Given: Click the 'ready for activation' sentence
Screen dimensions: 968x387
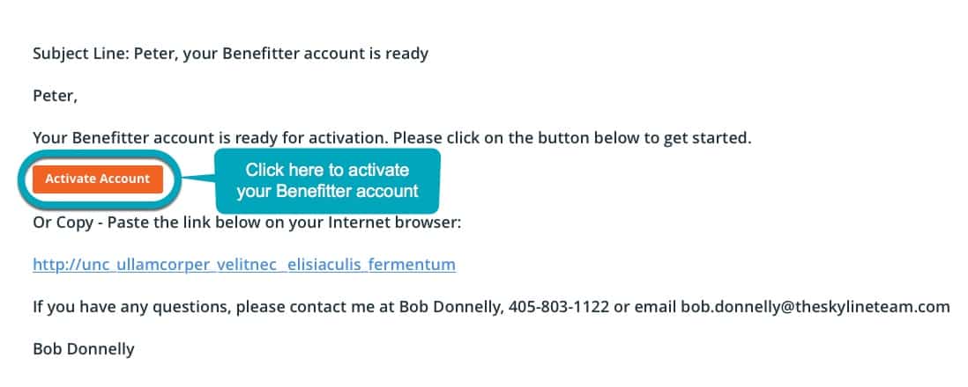Looking at the screenshot, I should point(392,138).
